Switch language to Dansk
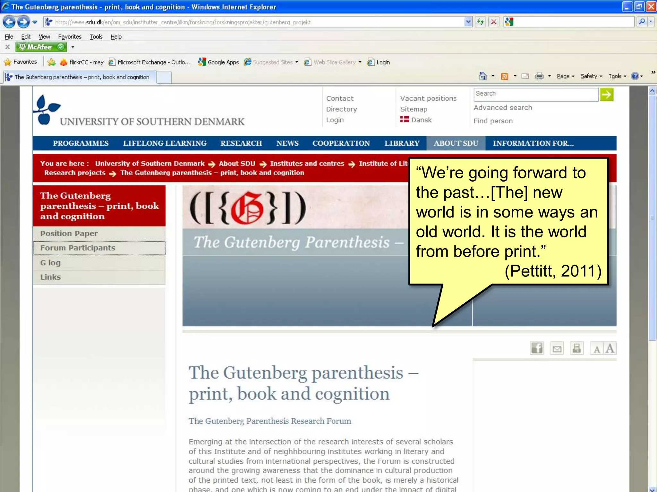Screen dimensions: 657x492 (x=421, y=120)
